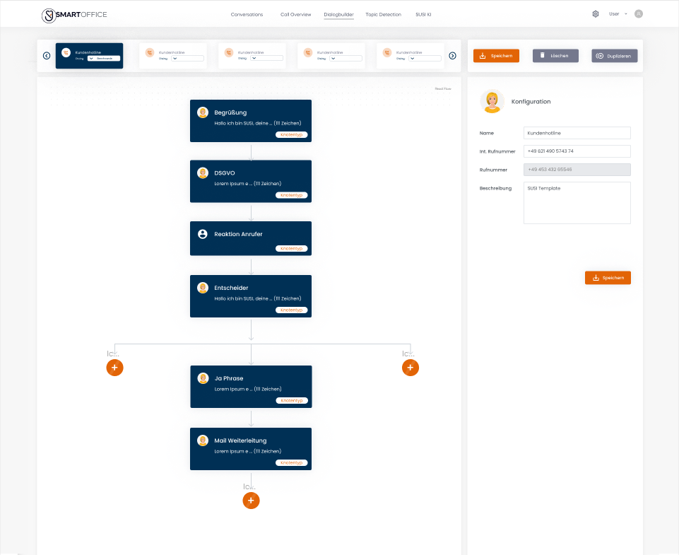Click SUSI avatar on DSGVO node
The height and width of the screenshot is (555, 679).
tap(203, 173)
